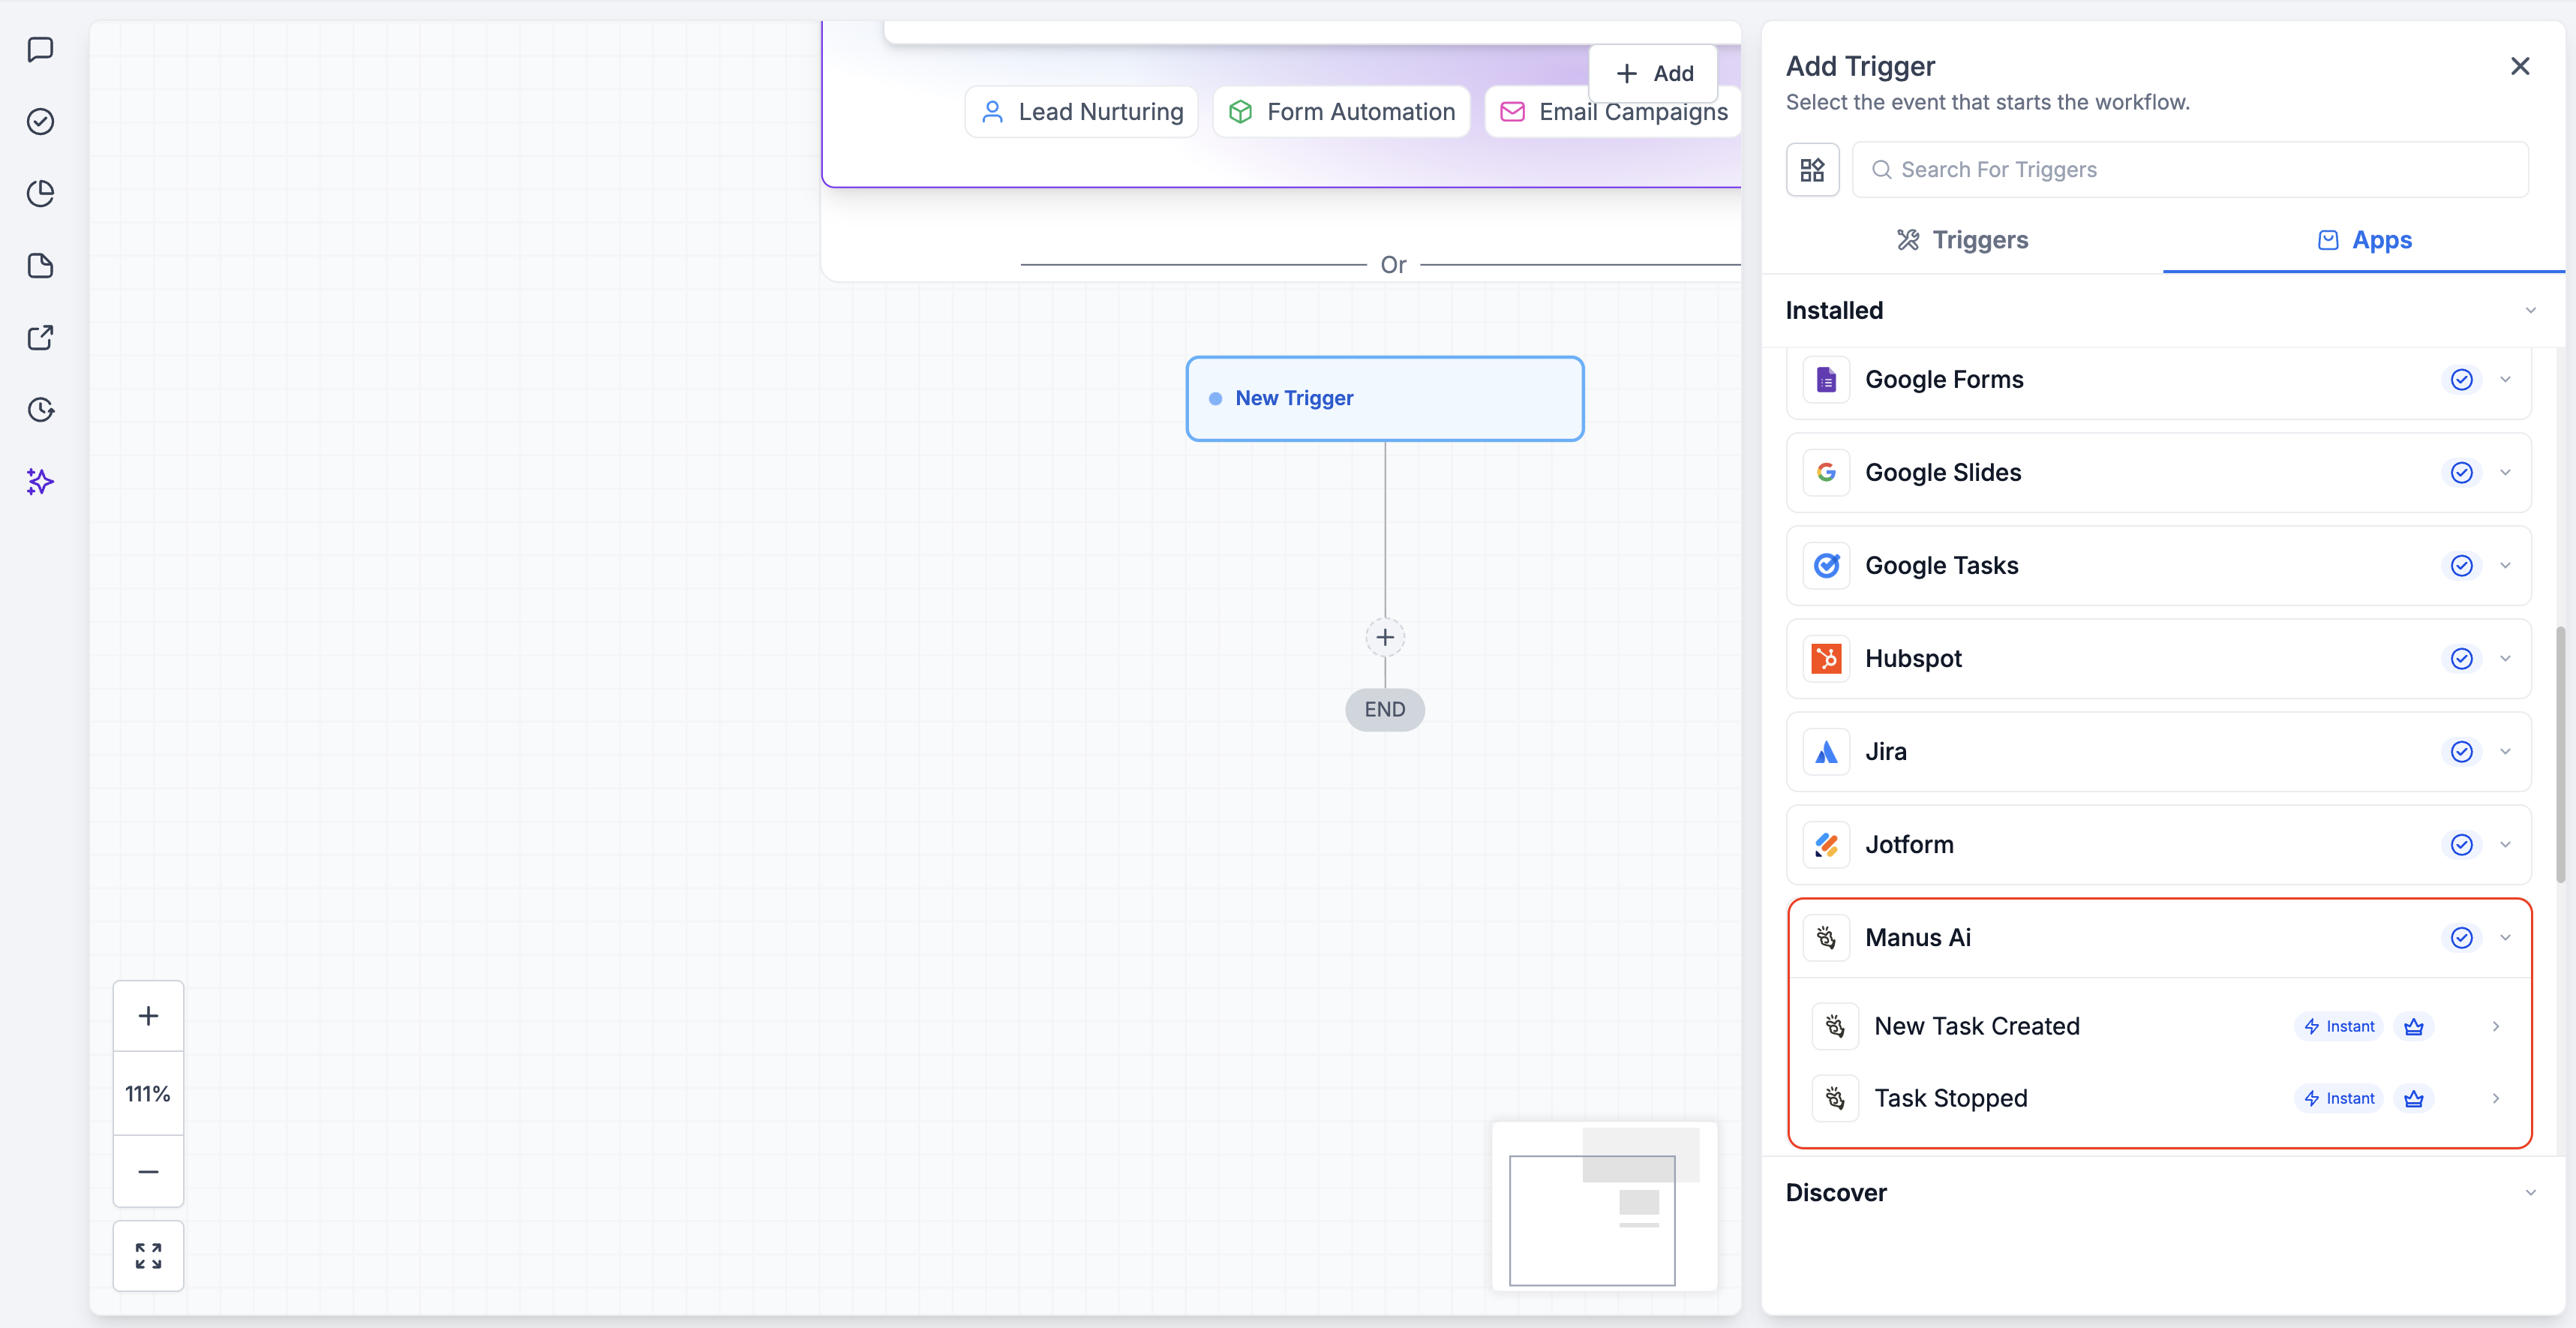Select the New Task Created trigger
Viewport: 2576px width, 1328px height.
1977,1025
